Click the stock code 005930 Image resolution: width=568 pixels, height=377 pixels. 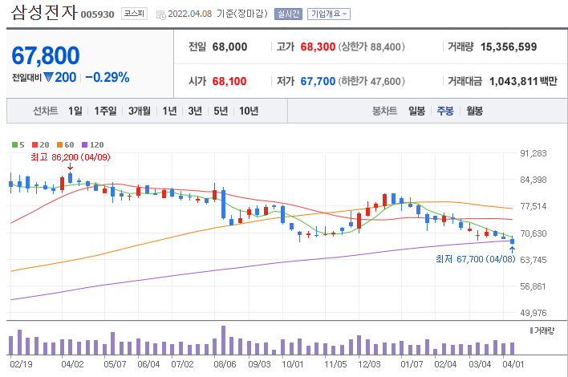(x=97, y=14)
